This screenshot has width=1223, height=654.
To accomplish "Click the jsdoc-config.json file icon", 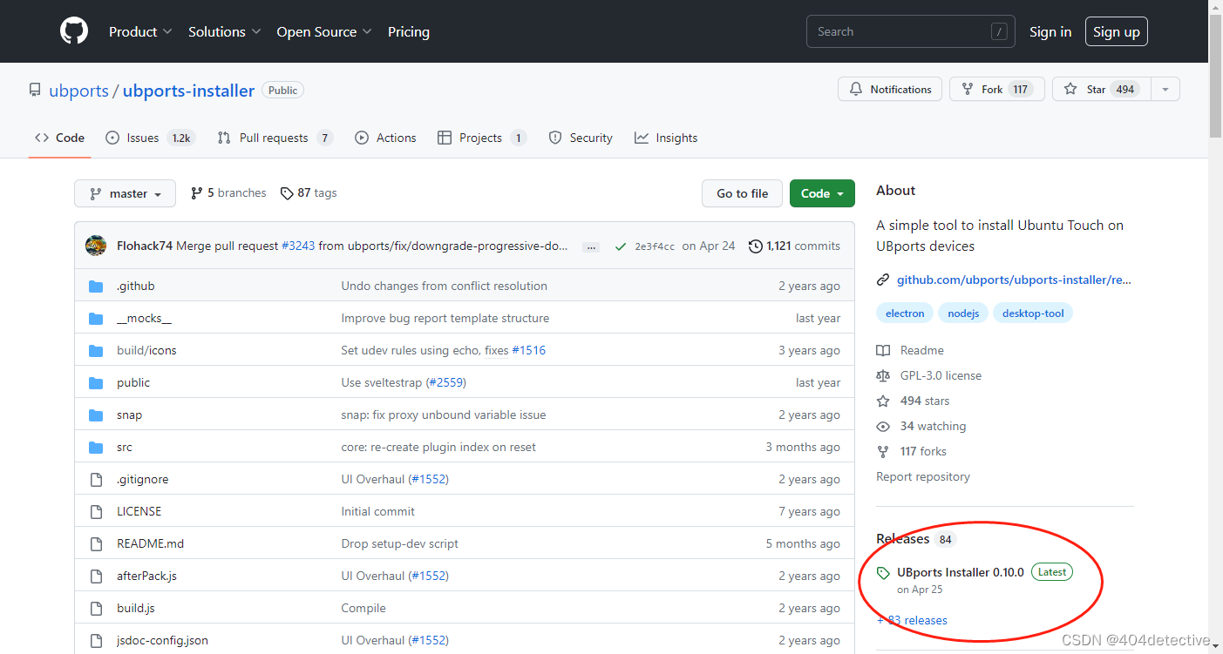I will tap(96, 640).
